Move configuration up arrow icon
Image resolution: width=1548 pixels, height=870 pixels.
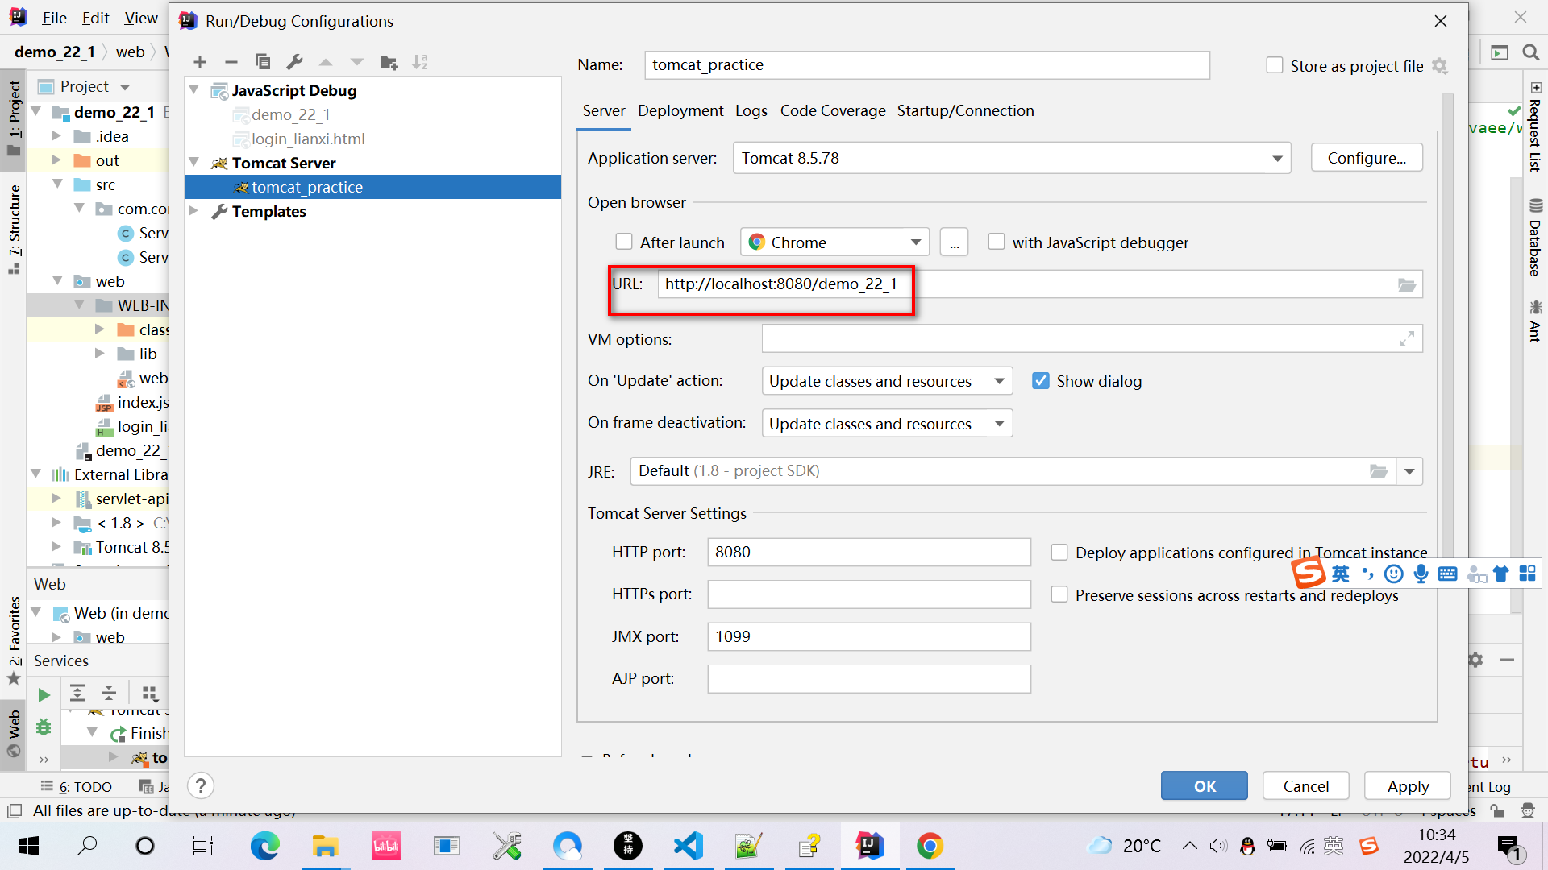coord(326,62)
